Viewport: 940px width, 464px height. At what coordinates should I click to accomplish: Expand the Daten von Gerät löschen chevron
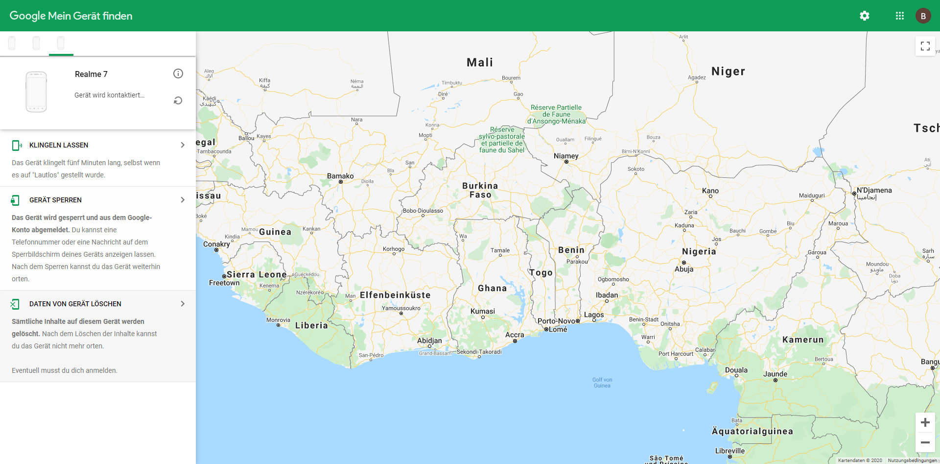(x=183, y=304)
